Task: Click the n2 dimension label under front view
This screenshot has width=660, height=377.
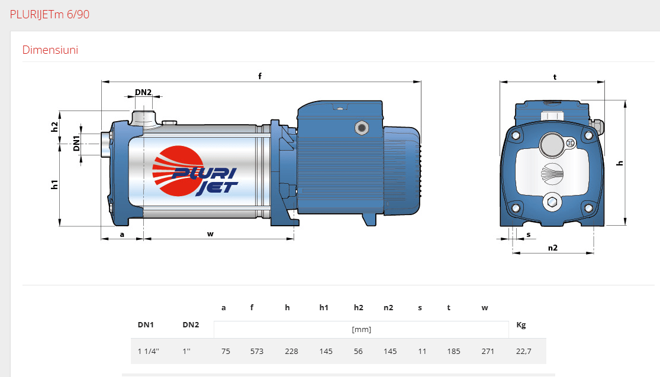Action: [x=552, y=248]
